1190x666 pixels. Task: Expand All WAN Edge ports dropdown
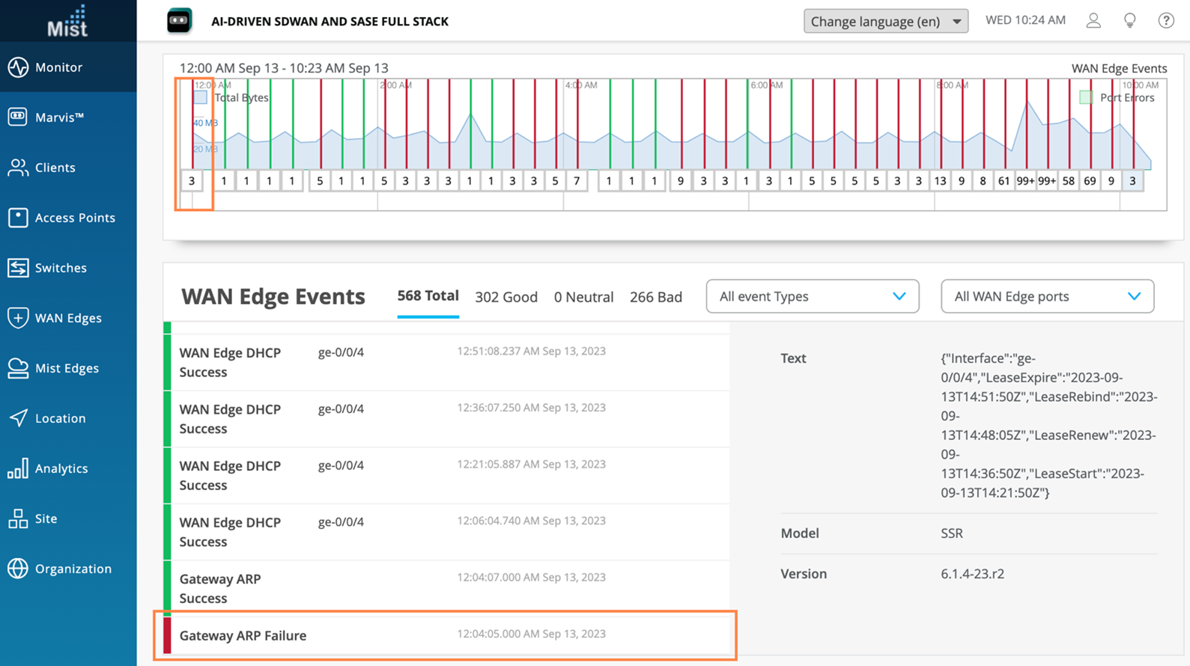pos(1046,296)
